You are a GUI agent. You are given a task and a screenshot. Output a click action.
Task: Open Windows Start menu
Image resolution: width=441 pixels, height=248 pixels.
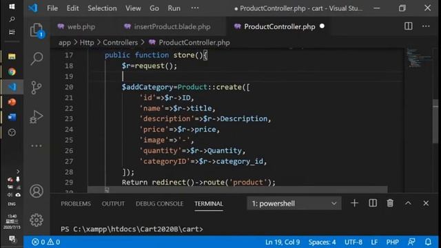click(12, 6)
